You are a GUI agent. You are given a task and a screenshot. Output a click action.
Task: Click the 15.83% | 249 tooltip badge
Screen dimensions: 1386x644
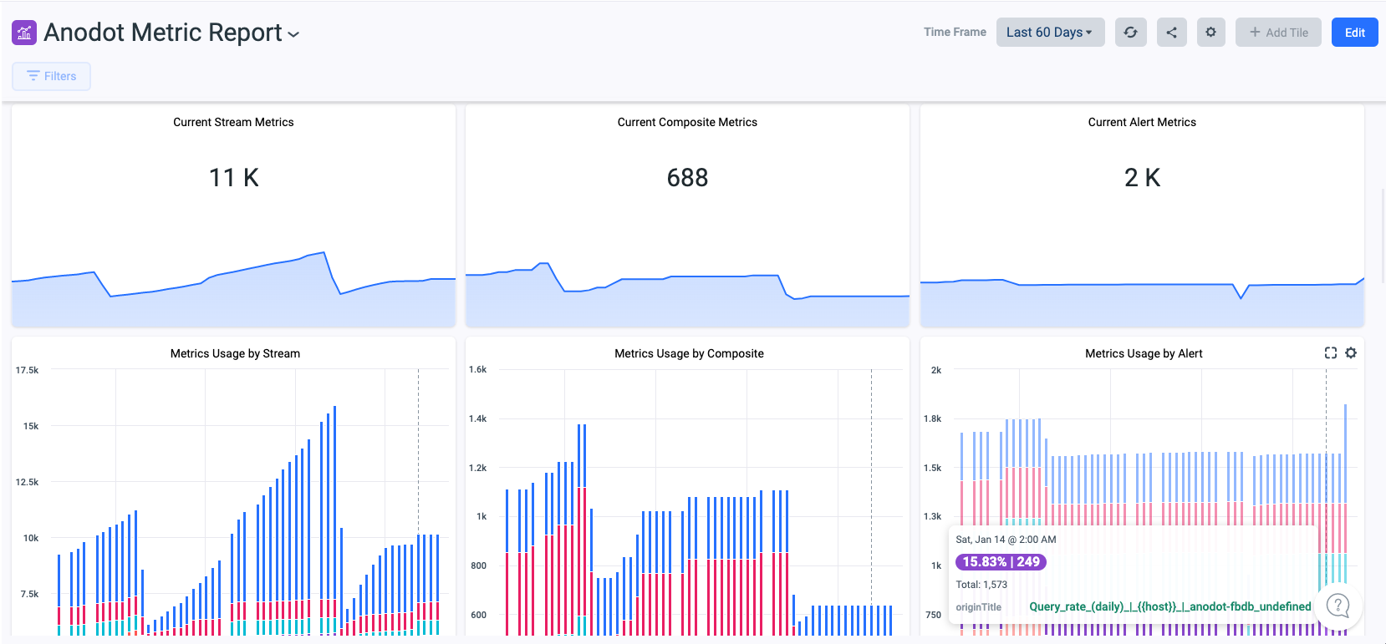tap(1001, 562)
